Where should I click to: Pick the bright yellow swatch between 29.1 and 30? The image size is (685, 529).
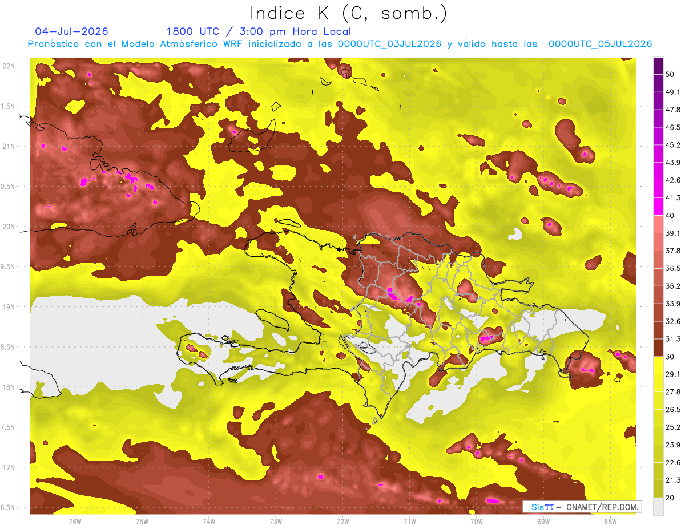click(x=658, y=365)
